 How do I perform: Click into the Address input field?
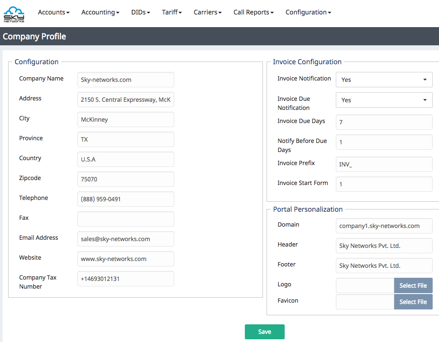tap(126, 100)
